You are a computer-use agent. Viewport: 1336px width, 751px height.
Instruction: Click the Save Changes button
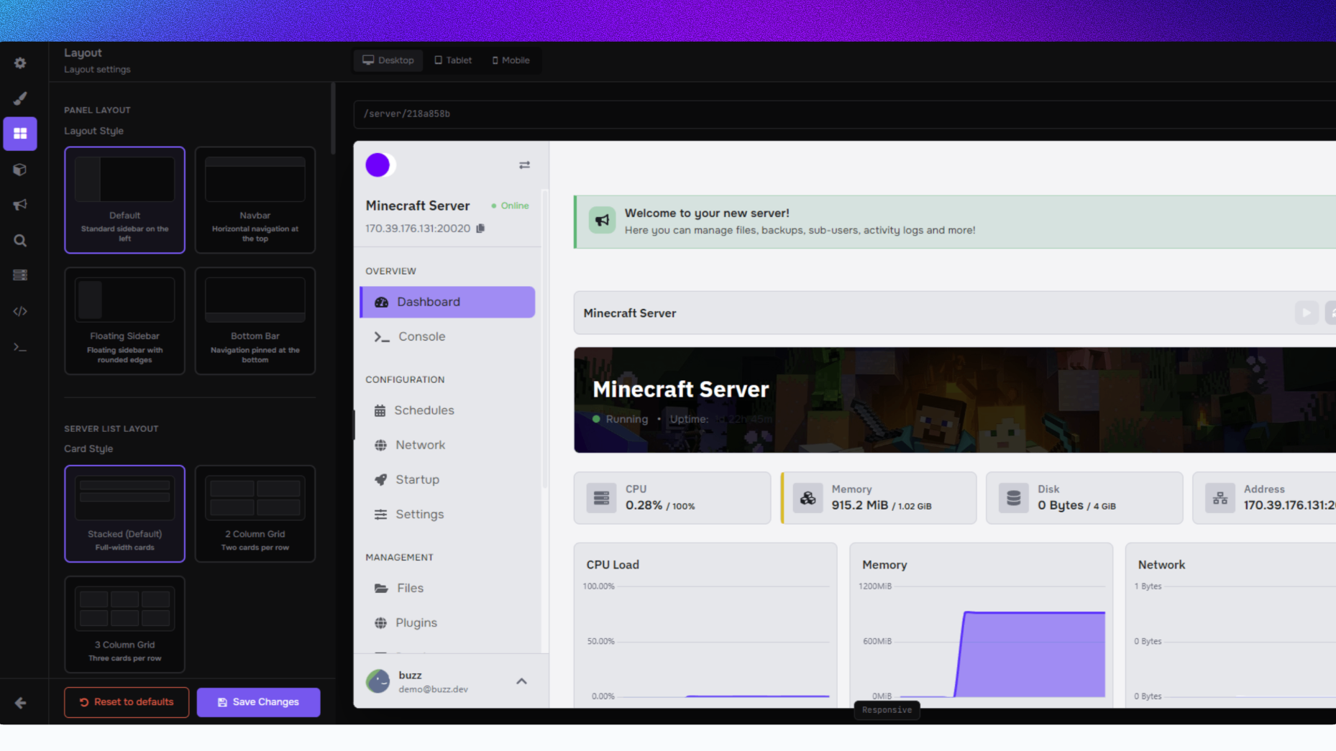coord(258,702)
